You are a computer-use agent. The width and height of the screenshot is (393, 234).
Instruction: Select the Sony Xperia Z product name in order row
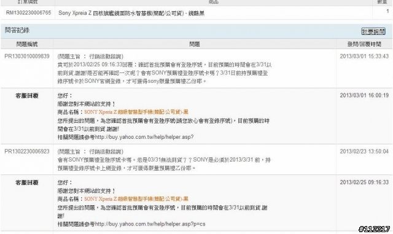[131, 13]
